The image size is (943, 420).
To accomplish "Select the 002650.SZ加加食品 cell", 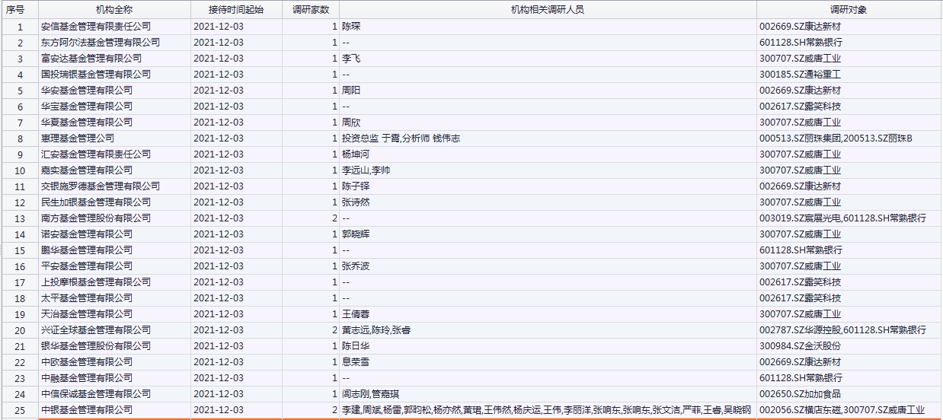I will (800, 394).
